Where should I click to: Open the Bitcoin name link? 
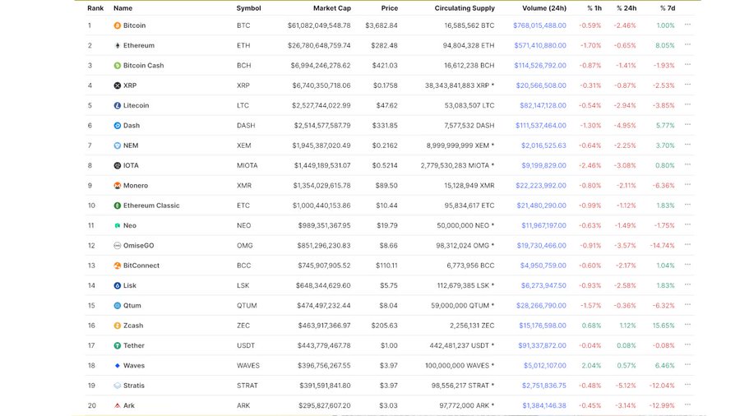click(x=135, y=25)
